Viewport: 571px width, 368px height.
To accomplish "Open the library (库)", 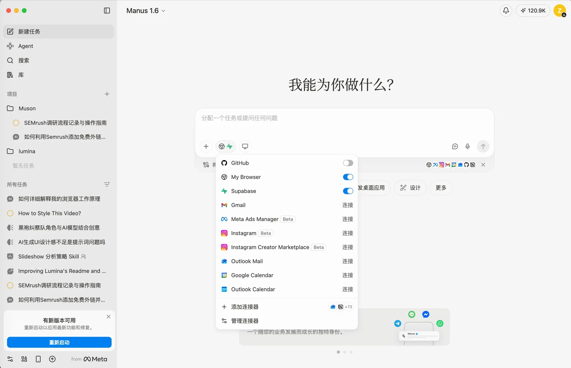I will tap(59, 75).
